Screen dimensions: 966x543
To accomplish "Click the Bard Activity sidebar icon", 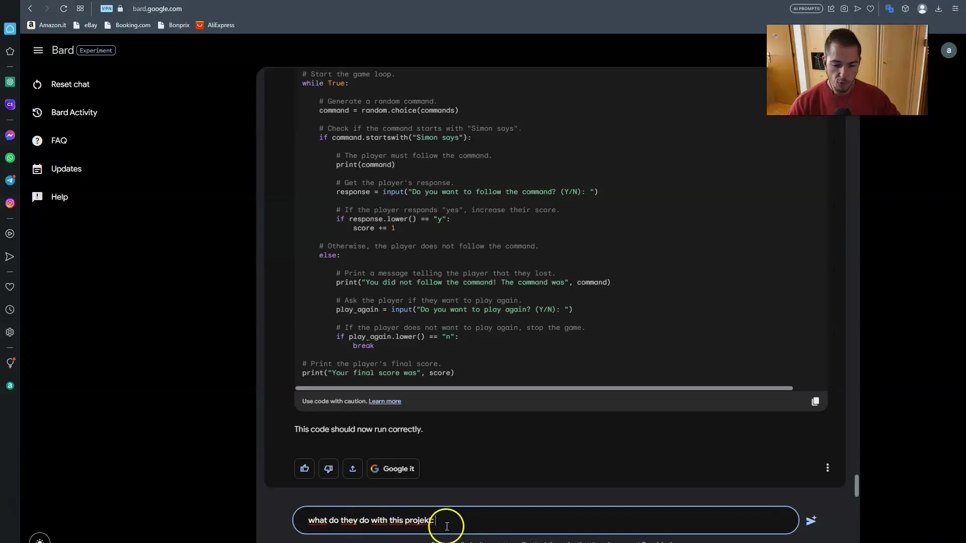I will (x=37, y=112).
